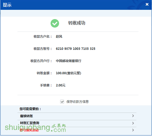Click account number 6210 9879 1003 7185 325
Viewport: 152px width, 136px height.
click(75, 49)
